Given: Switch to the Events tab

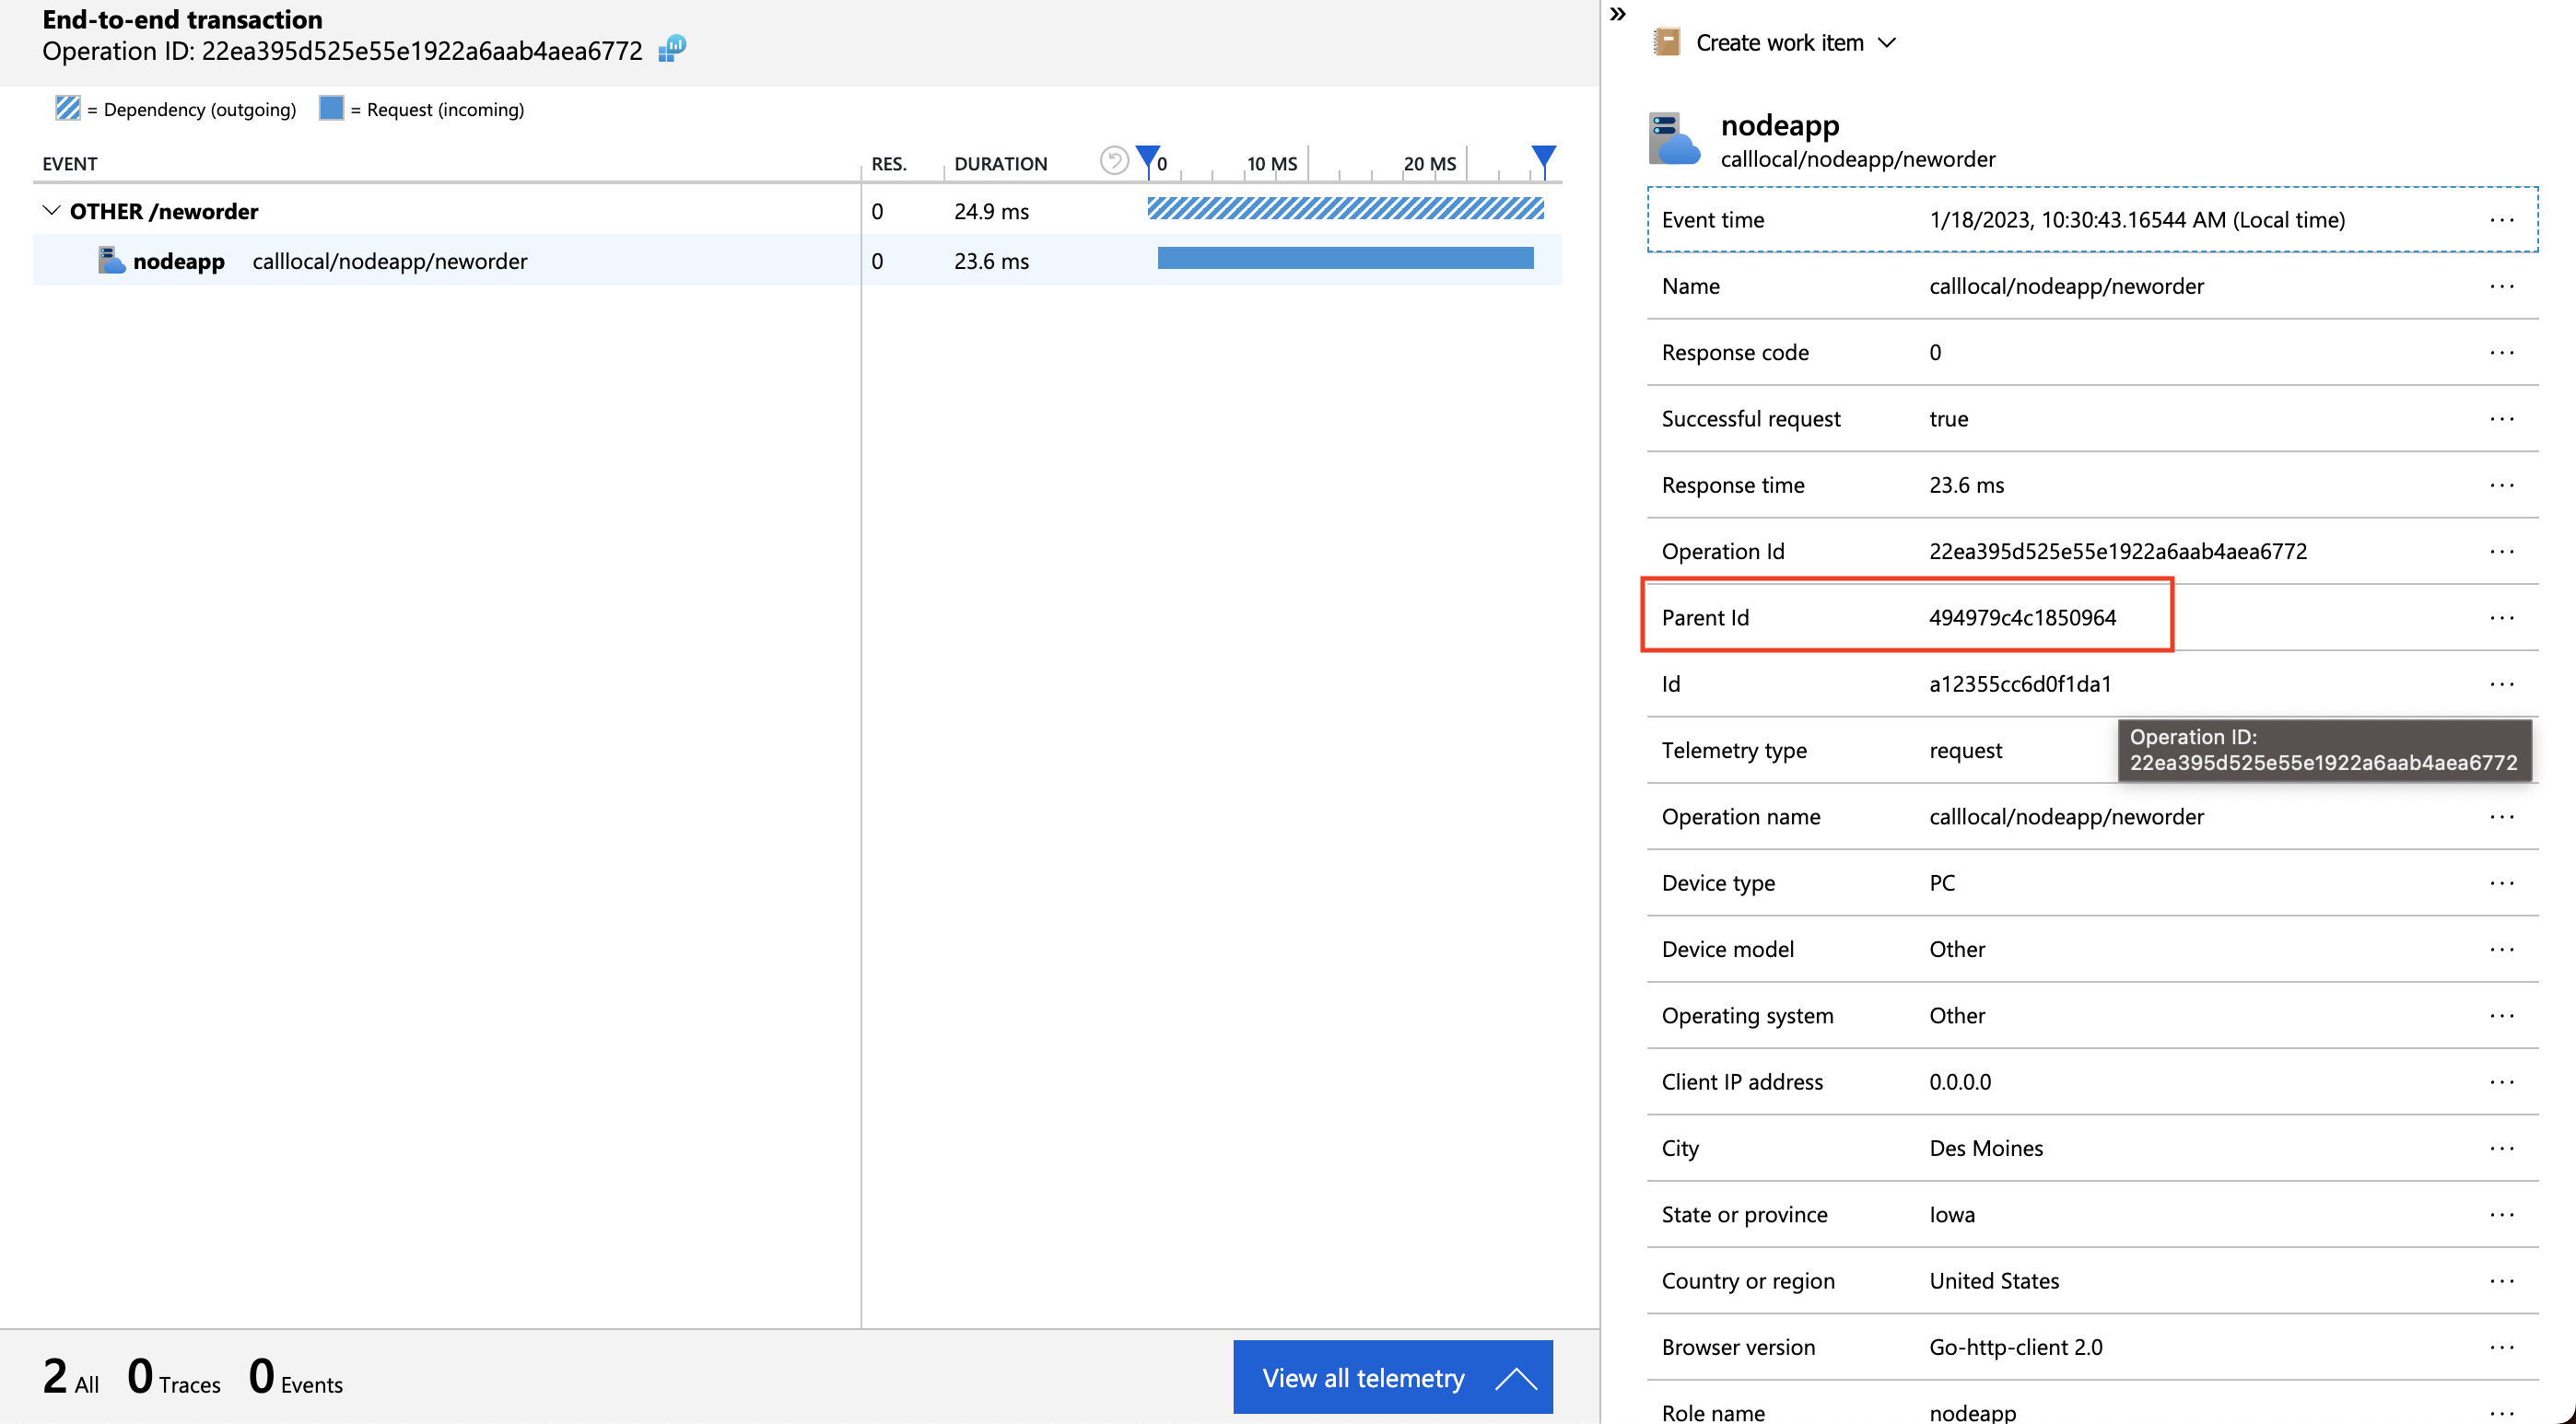Looking at the screenshot, I should tap(295, 1377).
